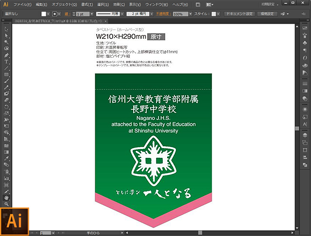Open the 初期設定 workspace switcher dropdown

[270, 4]
